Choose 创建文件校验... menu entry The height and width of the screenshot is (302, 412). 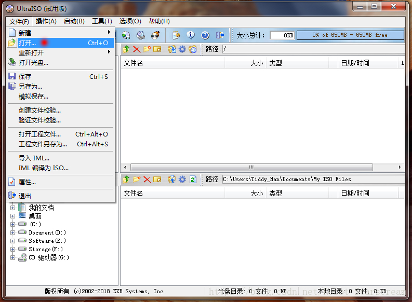click(x=61, y=110)
